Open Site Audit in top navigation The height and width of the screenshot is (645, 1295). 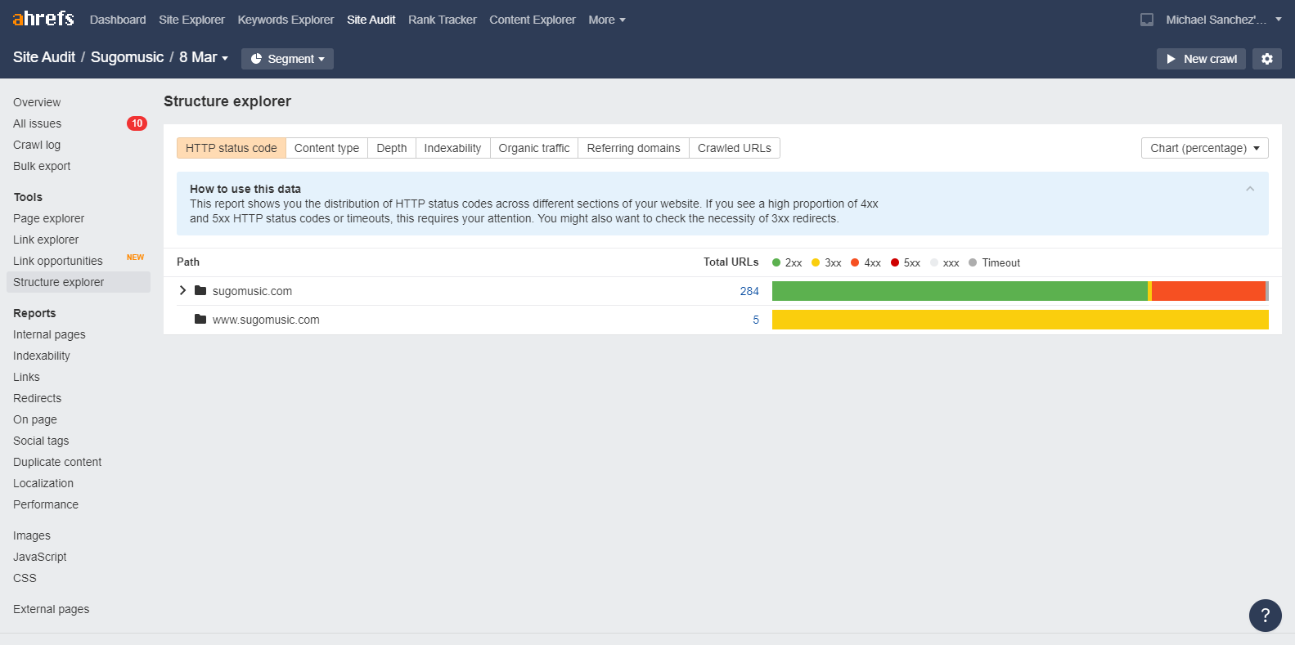[371, 20]
